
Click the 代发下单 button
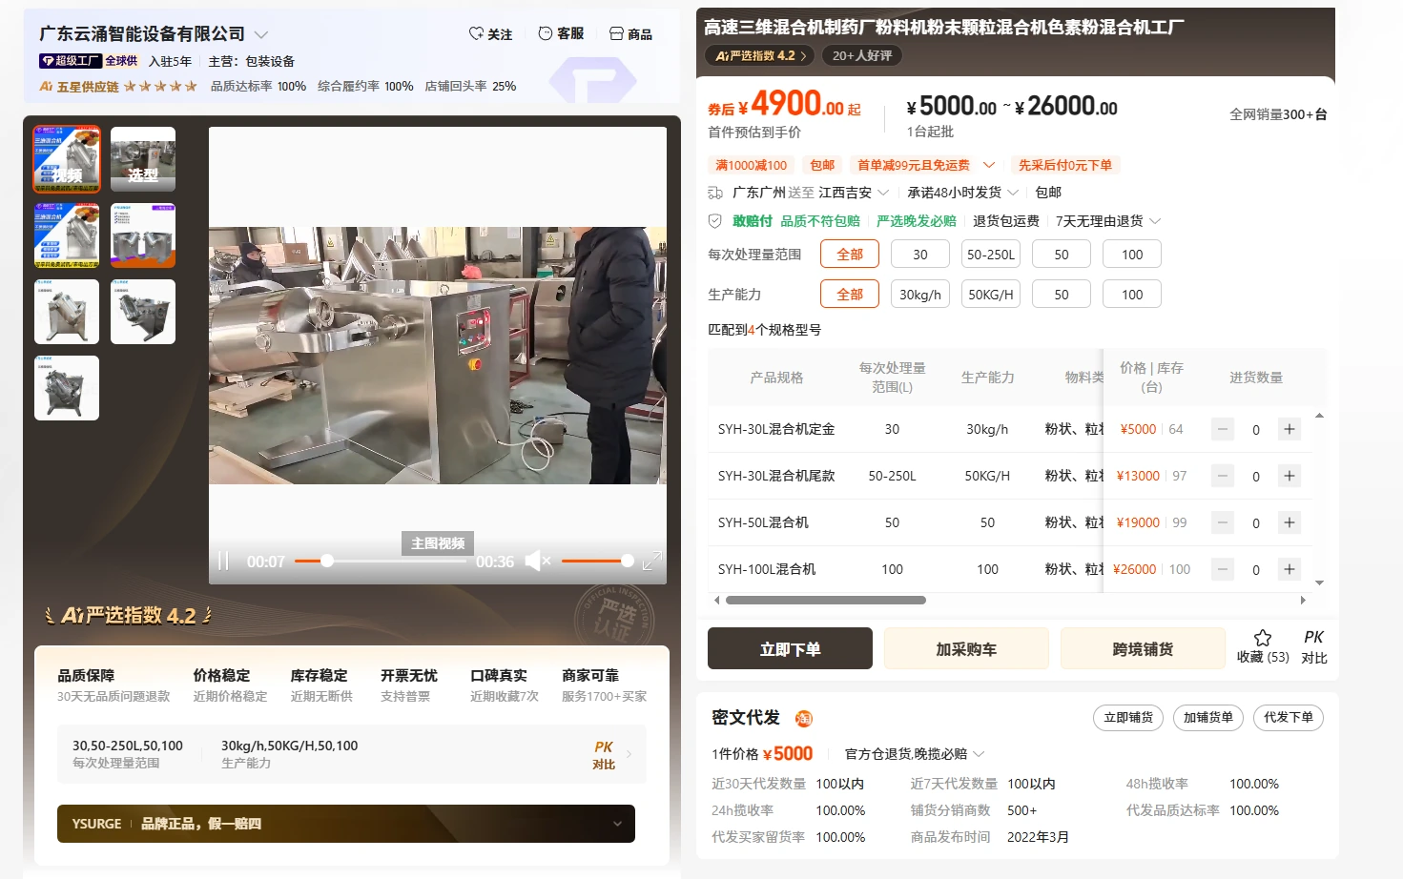(1289, 718)
